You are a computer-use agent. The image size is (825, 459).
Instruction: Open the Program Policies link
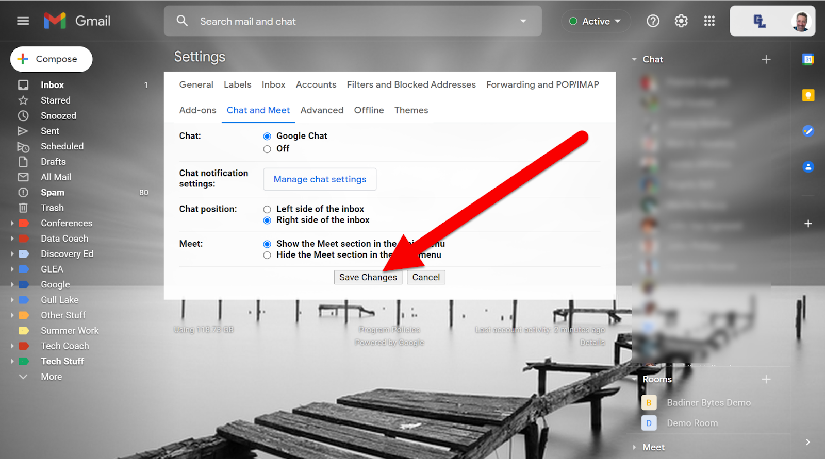point(389,330)
